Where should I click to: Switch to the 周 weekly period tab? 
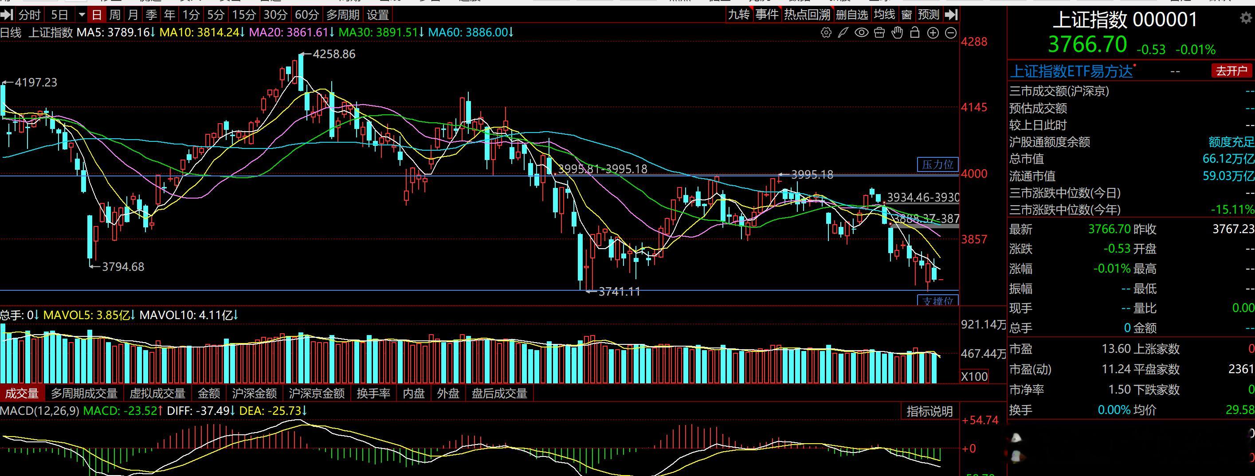[x=114, y=15]
